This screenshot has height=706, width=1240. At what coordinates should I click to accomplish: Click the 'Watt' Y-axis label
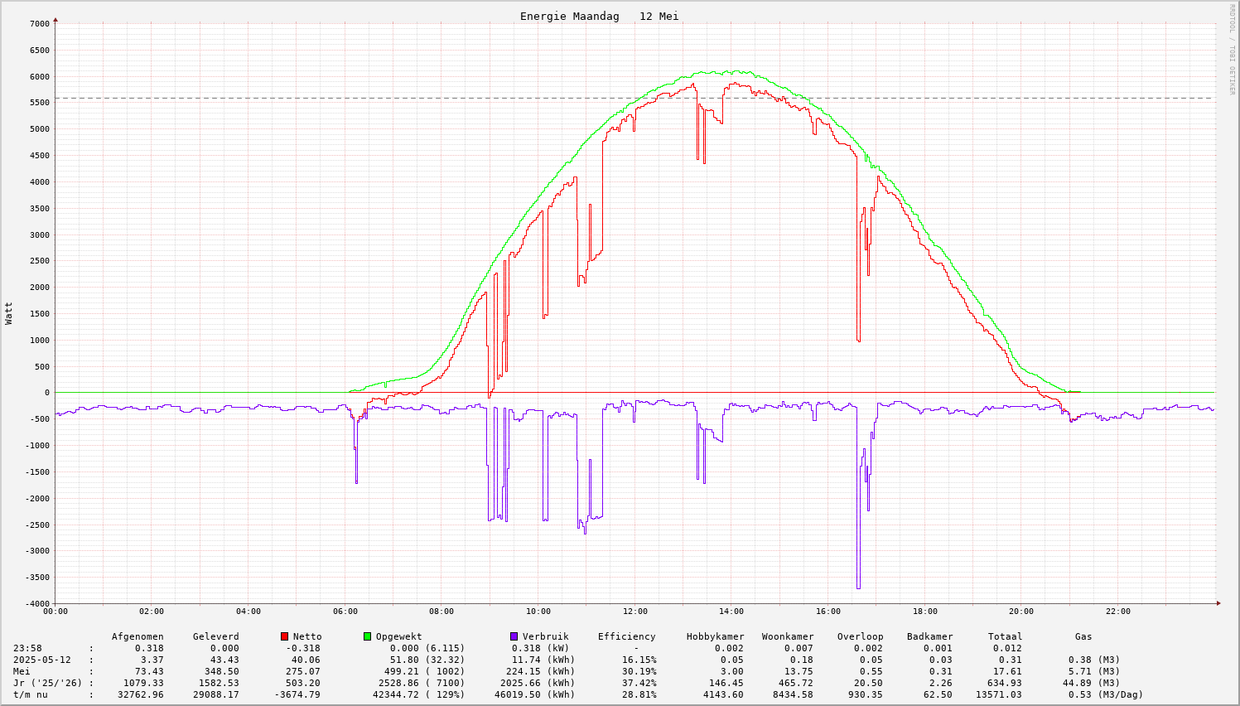click(9, 313)
